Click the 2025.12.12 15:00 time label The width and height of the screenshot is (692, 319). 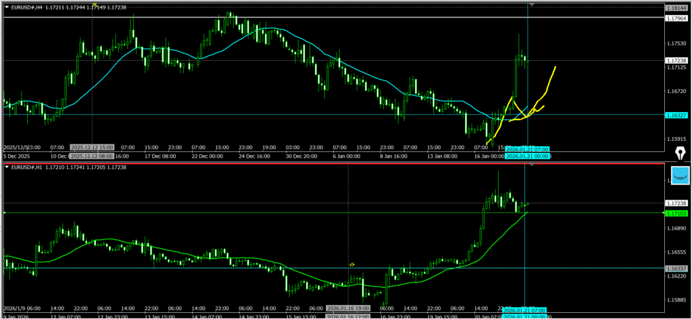click(93, 146)
